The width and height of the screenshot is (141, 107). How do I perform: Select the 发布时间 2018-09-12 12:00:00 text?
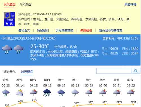[x=40, y=14]
